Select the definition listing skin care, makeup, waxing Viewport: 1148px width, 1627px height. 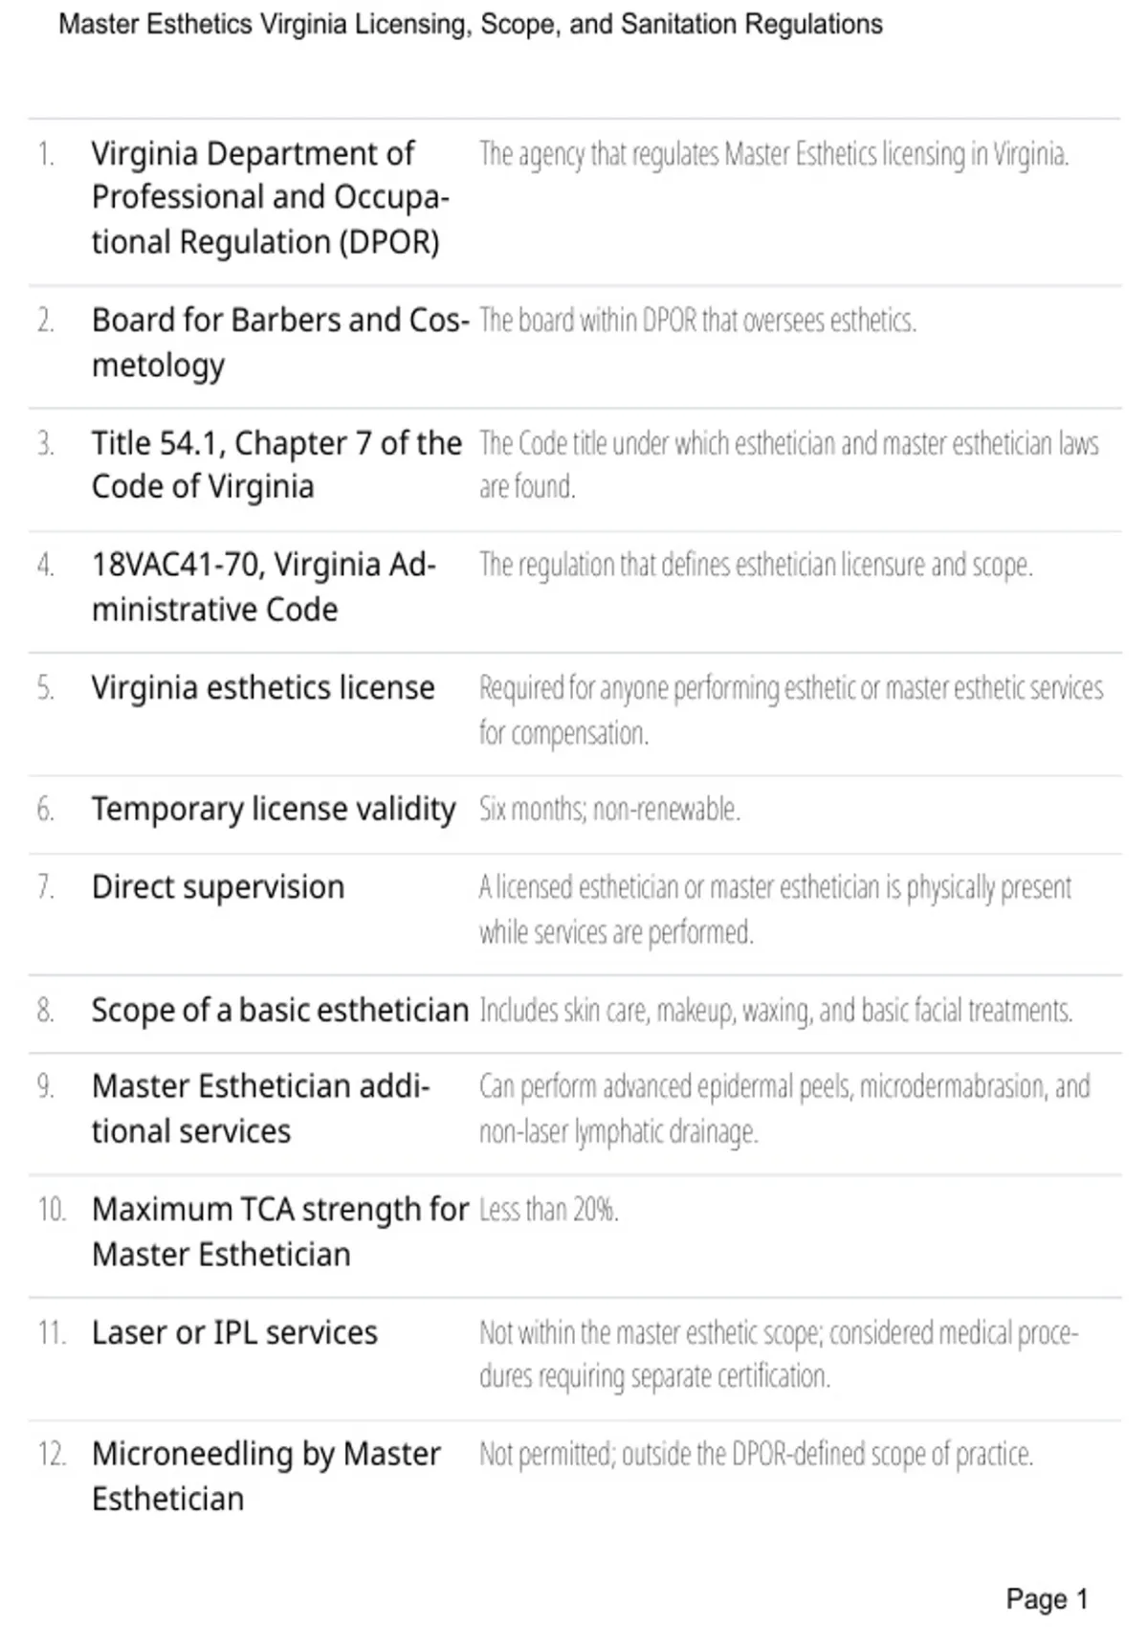[x=776, y=1011]
